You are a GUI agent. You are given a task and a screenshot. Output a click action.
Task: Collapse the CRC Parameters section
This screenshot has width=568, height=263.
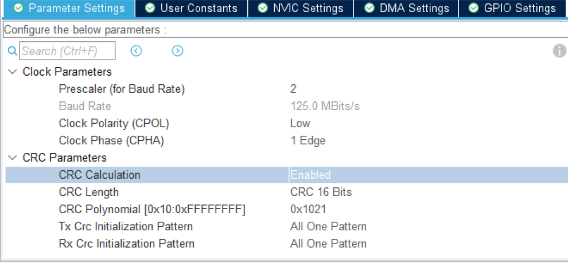[12, 158]
